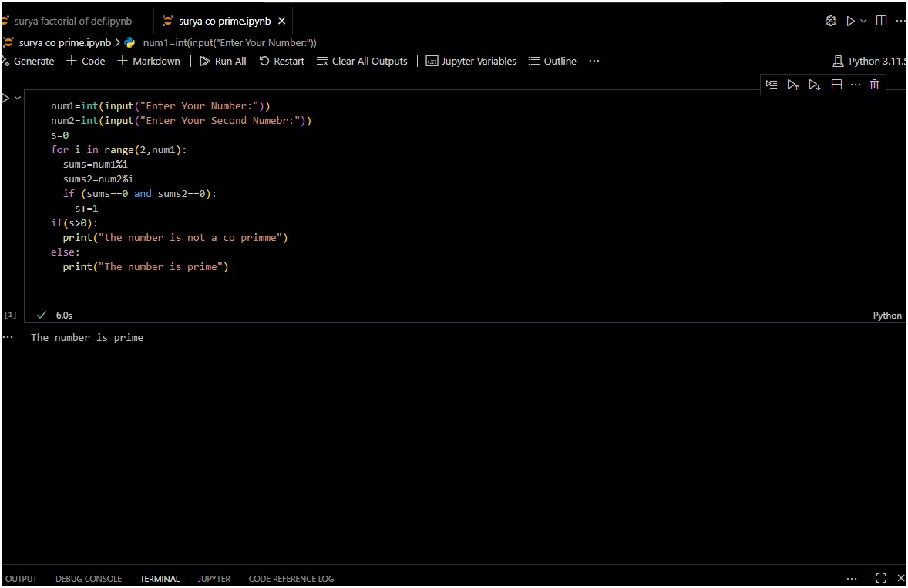908x588 pixels.
Task: Expand run options arrow beside the cell
Action: coord(18,99)
